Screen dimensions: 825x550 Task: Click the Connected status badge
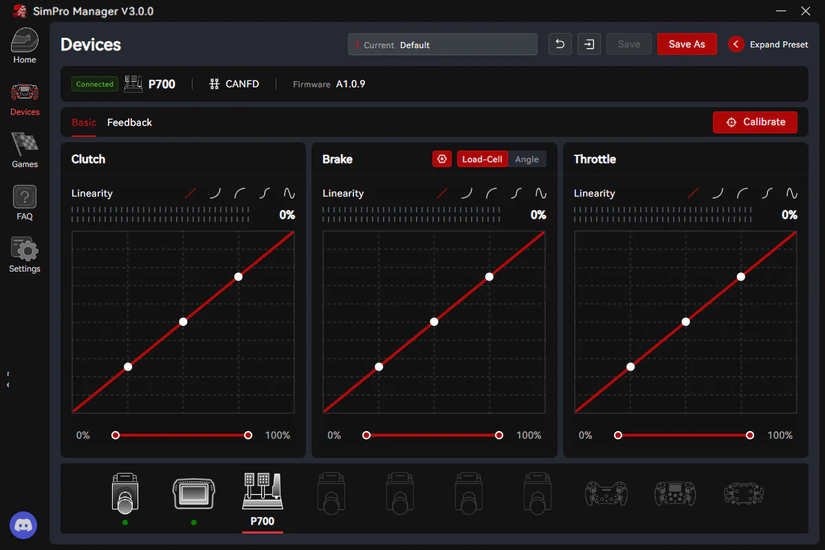95,84
